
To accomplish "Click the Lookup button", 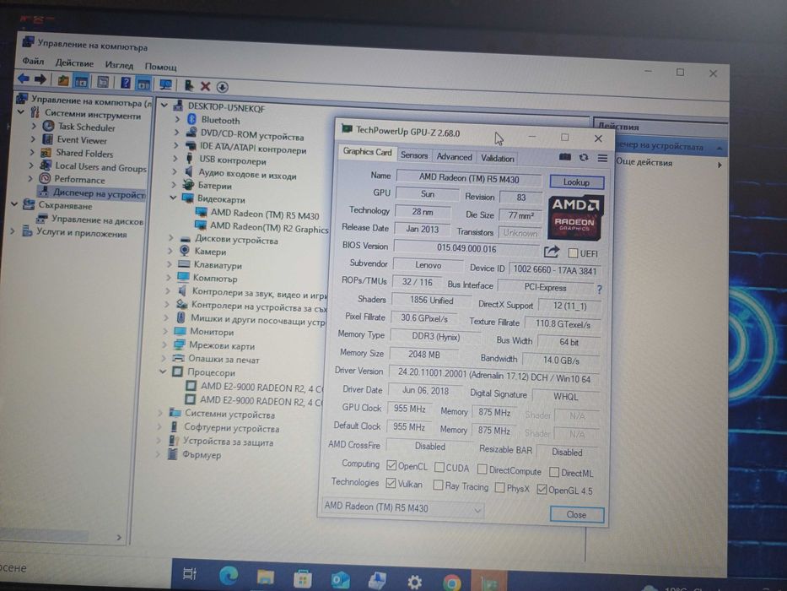I will [x=576, y=182].
